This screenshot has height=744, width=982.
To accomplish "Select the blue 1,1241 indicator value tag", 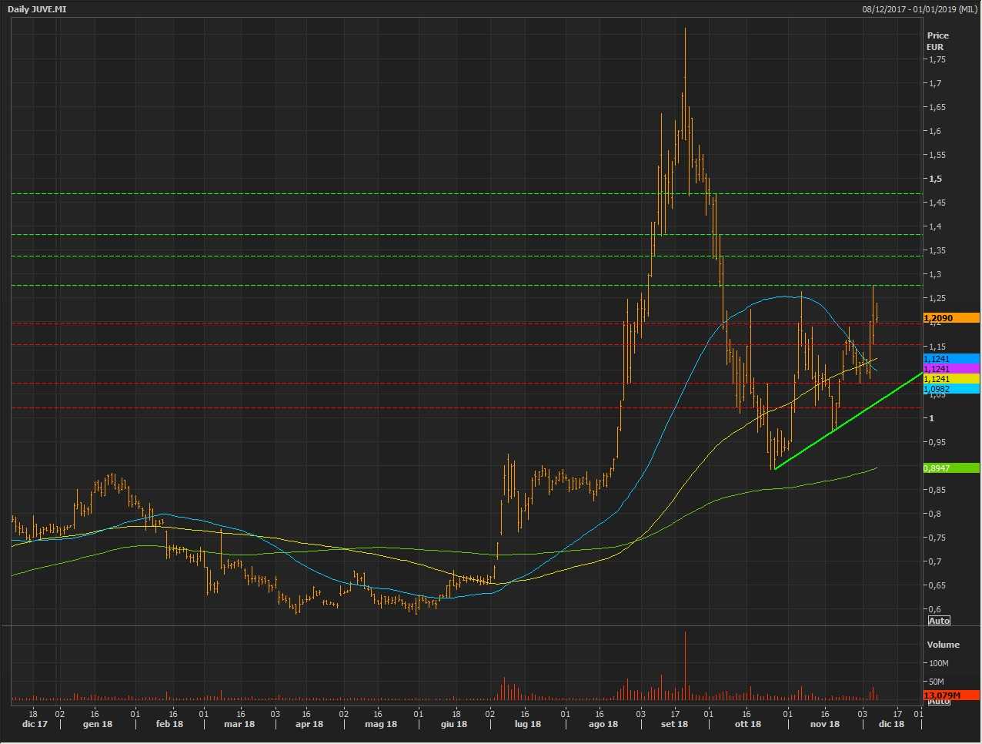I will pos(951,359).
